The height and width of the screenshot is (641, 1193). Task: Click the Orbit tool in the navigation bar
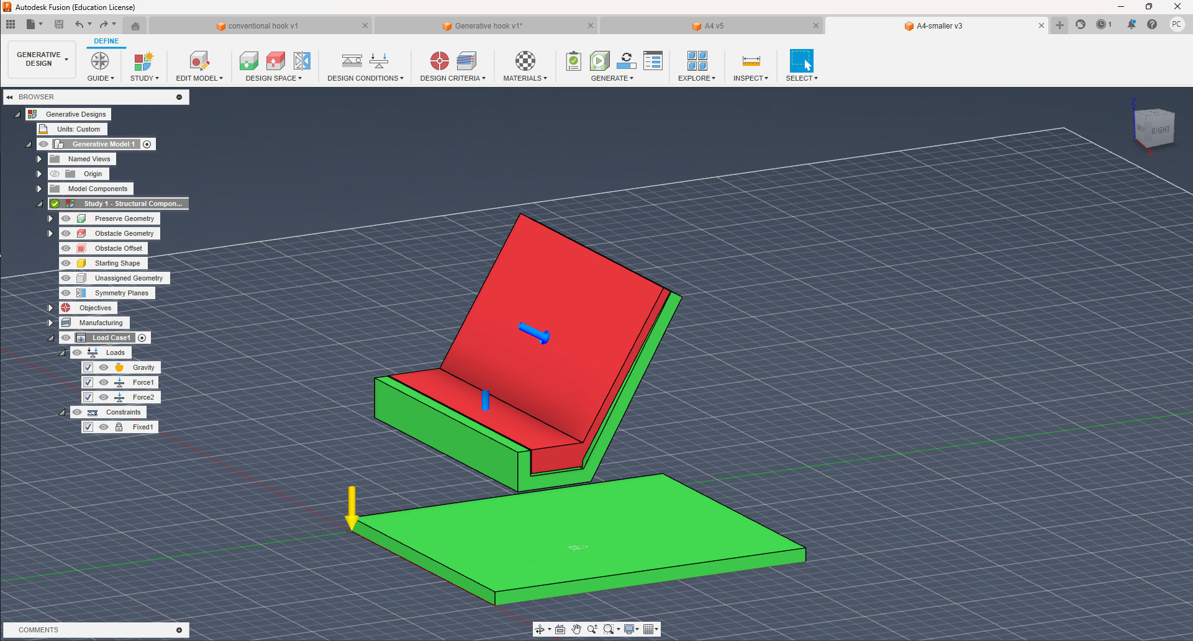click(x=540, y=629)
